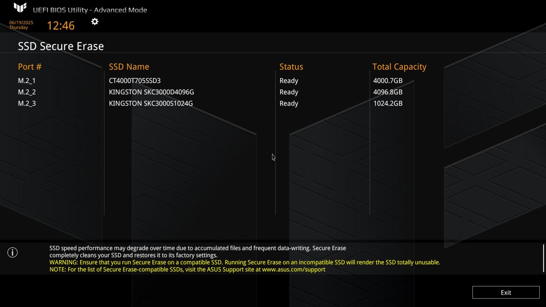
Task: Select the KINGSTON SKC3000D4096G drive
Action: (x=151, y=92)
